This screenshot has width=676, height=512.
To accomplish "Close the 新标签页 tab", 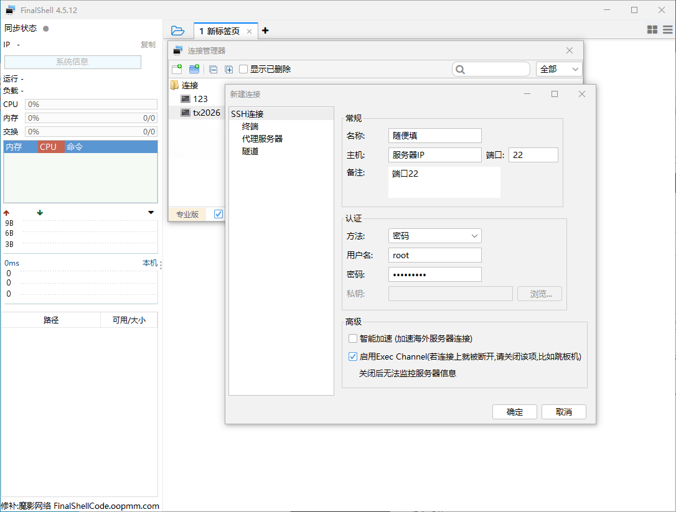I will click(249, 32).
